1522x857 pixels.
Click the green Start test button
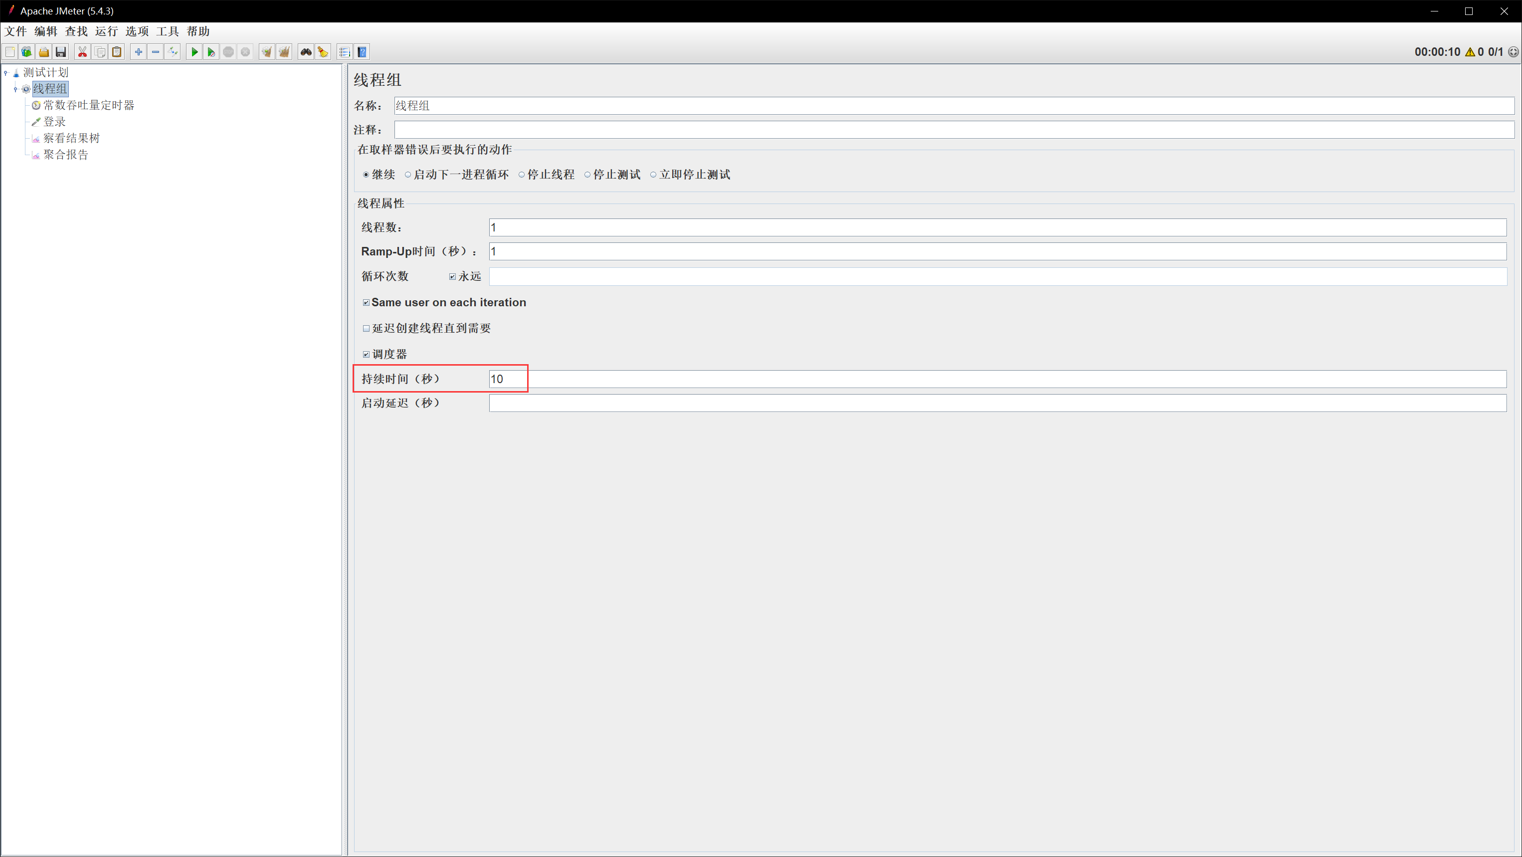194,52
